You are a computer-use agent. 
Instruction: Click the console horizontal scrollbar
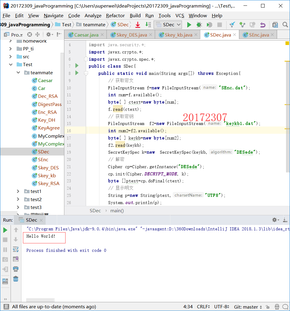pyautogui.click(x=40, y=300)
